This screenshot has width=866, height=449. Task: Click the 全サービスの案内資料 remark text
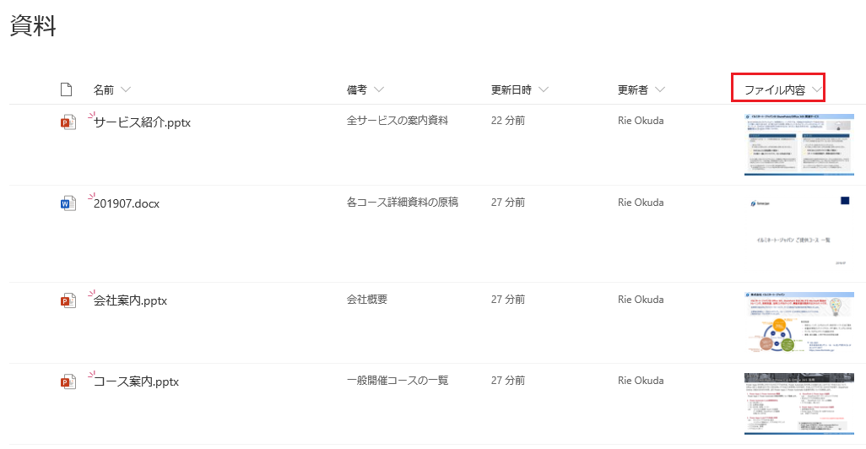point(397,121)
